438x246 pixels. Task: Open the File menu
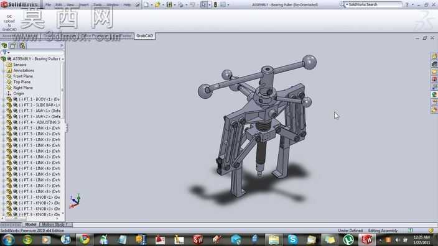point(48,5)
